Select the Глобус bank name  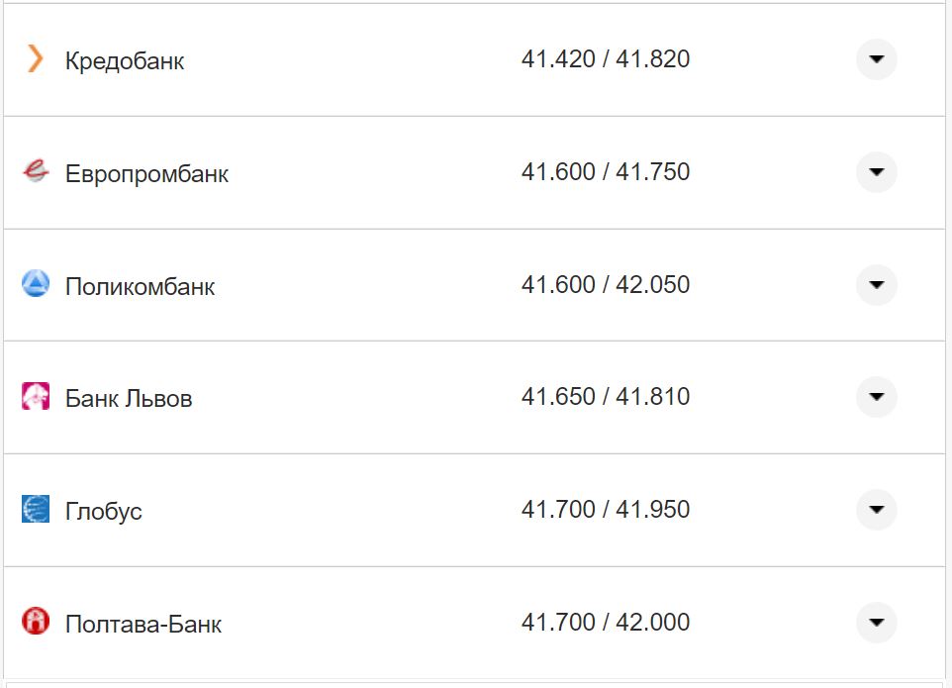[104, 512]
